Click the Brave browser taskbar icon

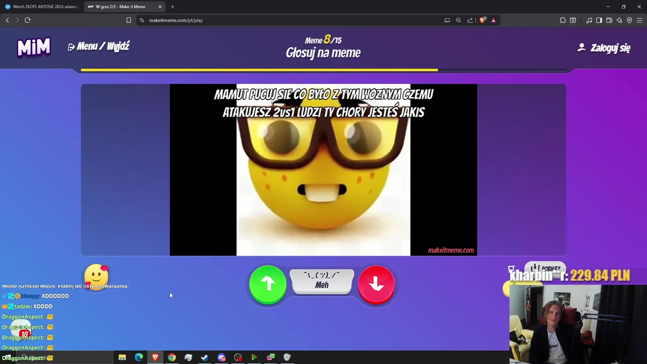[155, 357]
